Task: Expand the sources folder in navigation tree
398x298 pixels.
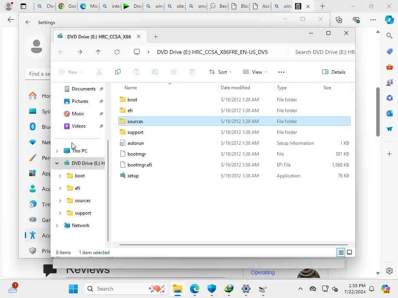Action: (x=60, y=201)
